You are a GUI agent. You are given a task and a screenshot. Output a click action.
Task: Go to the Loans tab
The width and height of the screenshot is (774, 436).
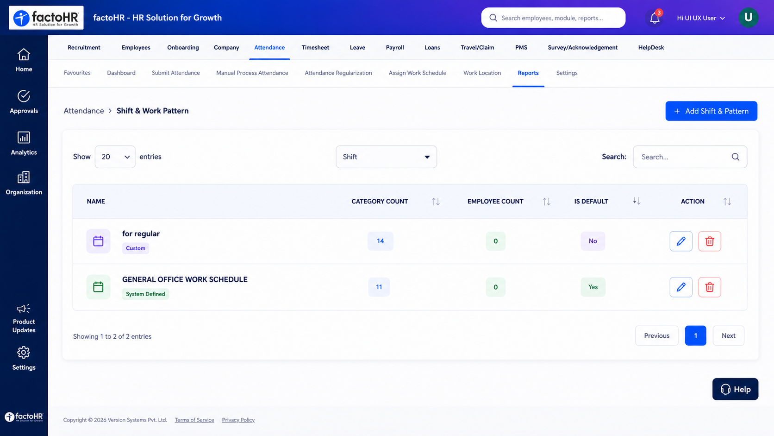tap(432, 47)
